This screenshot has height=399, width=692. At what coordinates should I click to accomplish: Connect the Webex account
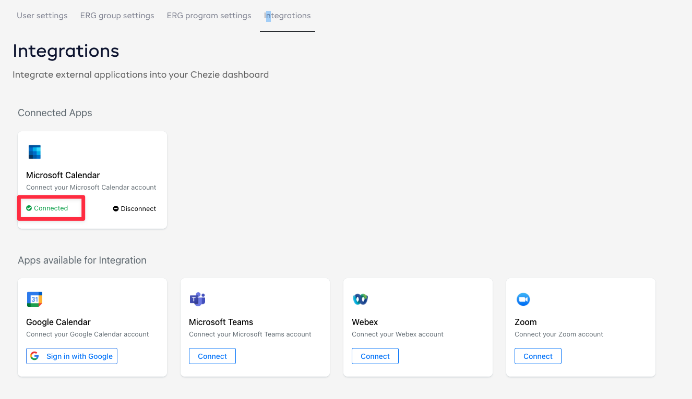pos(375,356)
